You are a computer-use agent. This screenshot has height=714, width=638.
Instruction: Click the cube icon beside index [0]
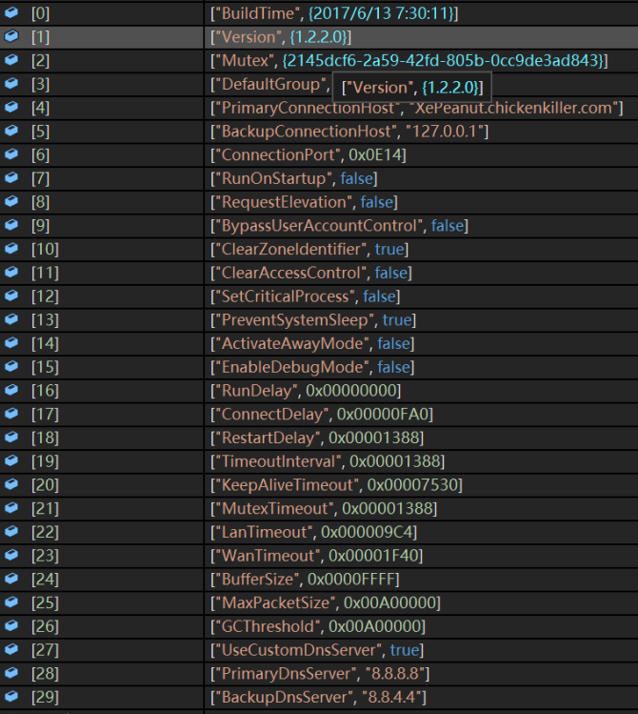[x=11, y=12]
